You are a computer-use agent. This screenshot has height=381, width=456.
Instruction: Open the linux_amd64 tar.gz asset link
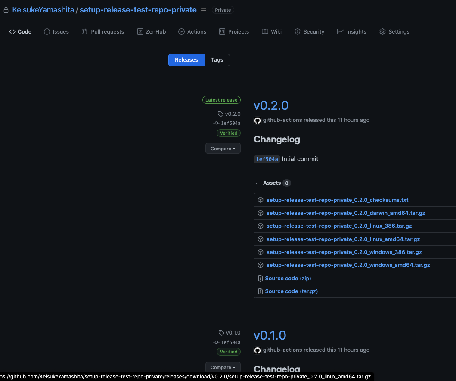(x=343, y=239)
